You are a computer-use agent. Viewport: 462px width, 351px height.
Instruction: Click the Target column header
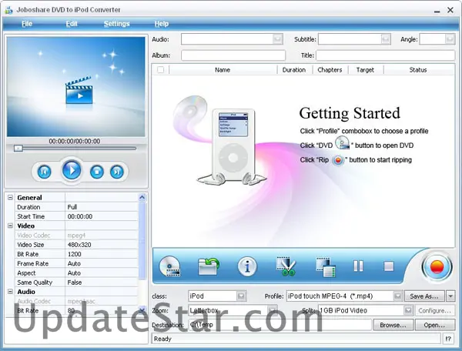click(x=365, y=70)
